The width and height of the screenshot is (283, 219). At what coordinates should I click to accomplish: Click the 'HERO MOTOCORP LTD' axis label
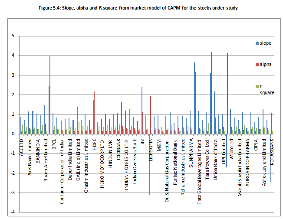pyautogui.click(x=102, y=164)
